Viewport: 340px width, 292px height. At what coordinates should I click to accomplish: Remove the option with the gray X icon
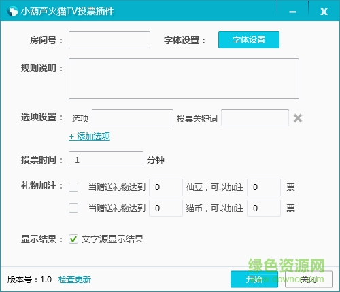[x=298, y=118]
